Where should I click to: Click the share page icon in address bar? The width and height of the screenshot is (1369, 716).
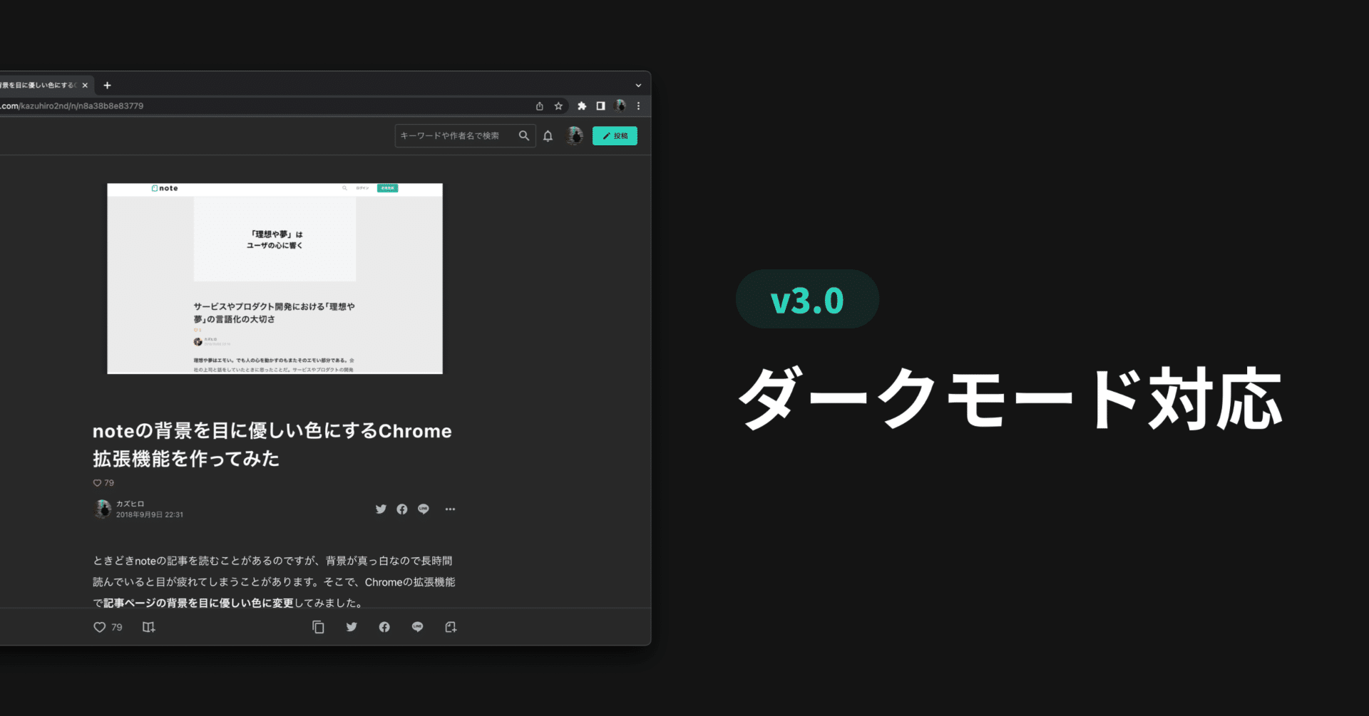click(x=540, y=106)
